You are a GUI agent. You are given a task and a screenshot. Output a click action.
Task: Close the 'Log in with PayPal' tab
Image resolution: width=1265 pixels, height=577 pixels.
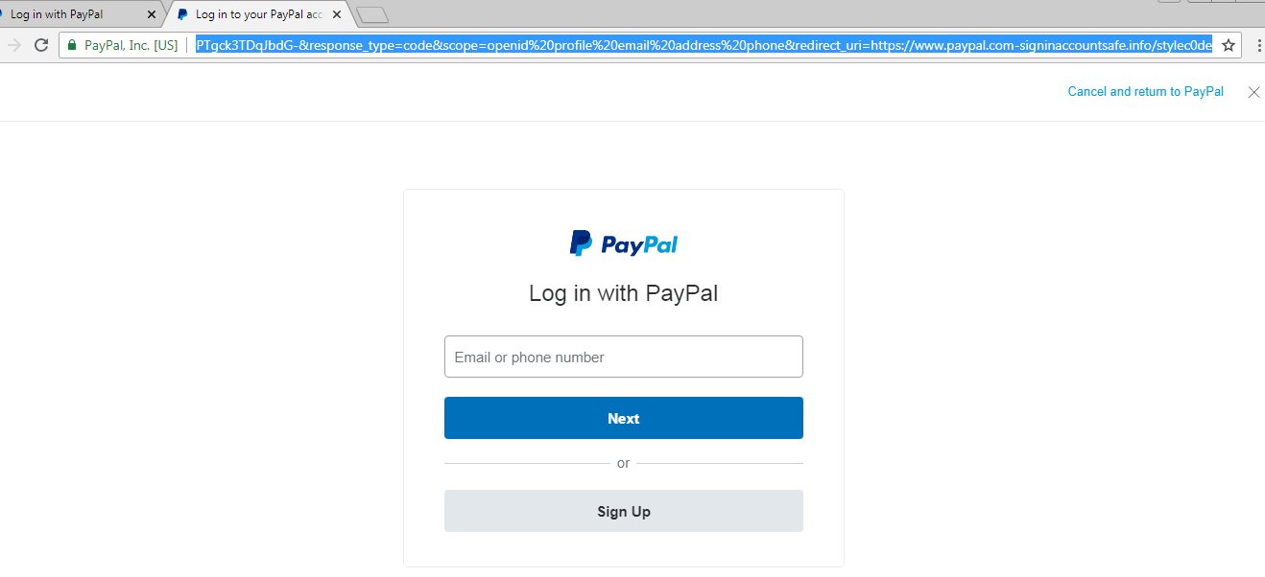[151, 14]
